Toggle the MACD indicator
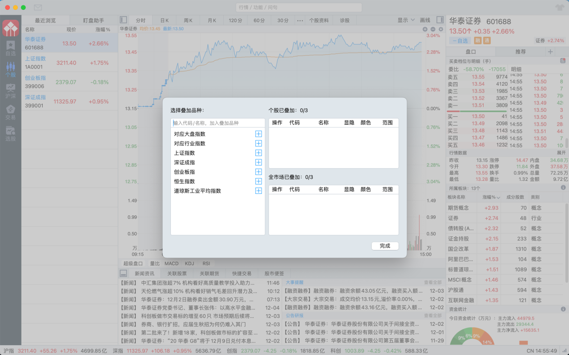The width and height of the screenshot is (569, 355). pos(171,263)
